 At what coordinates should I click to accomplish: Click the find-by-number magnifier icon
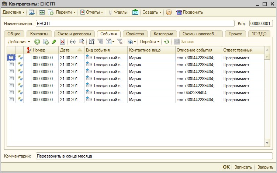point(82,42)
